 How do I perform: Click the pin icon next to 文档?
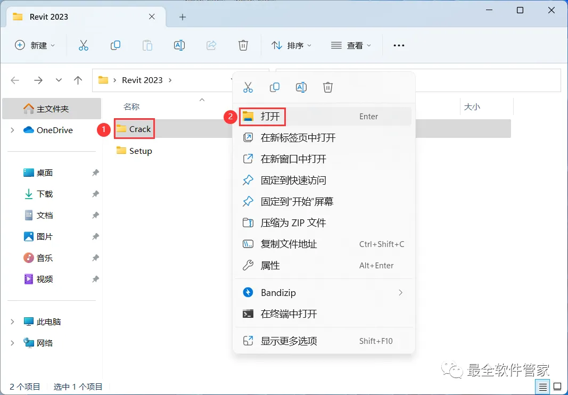point(95,216)
